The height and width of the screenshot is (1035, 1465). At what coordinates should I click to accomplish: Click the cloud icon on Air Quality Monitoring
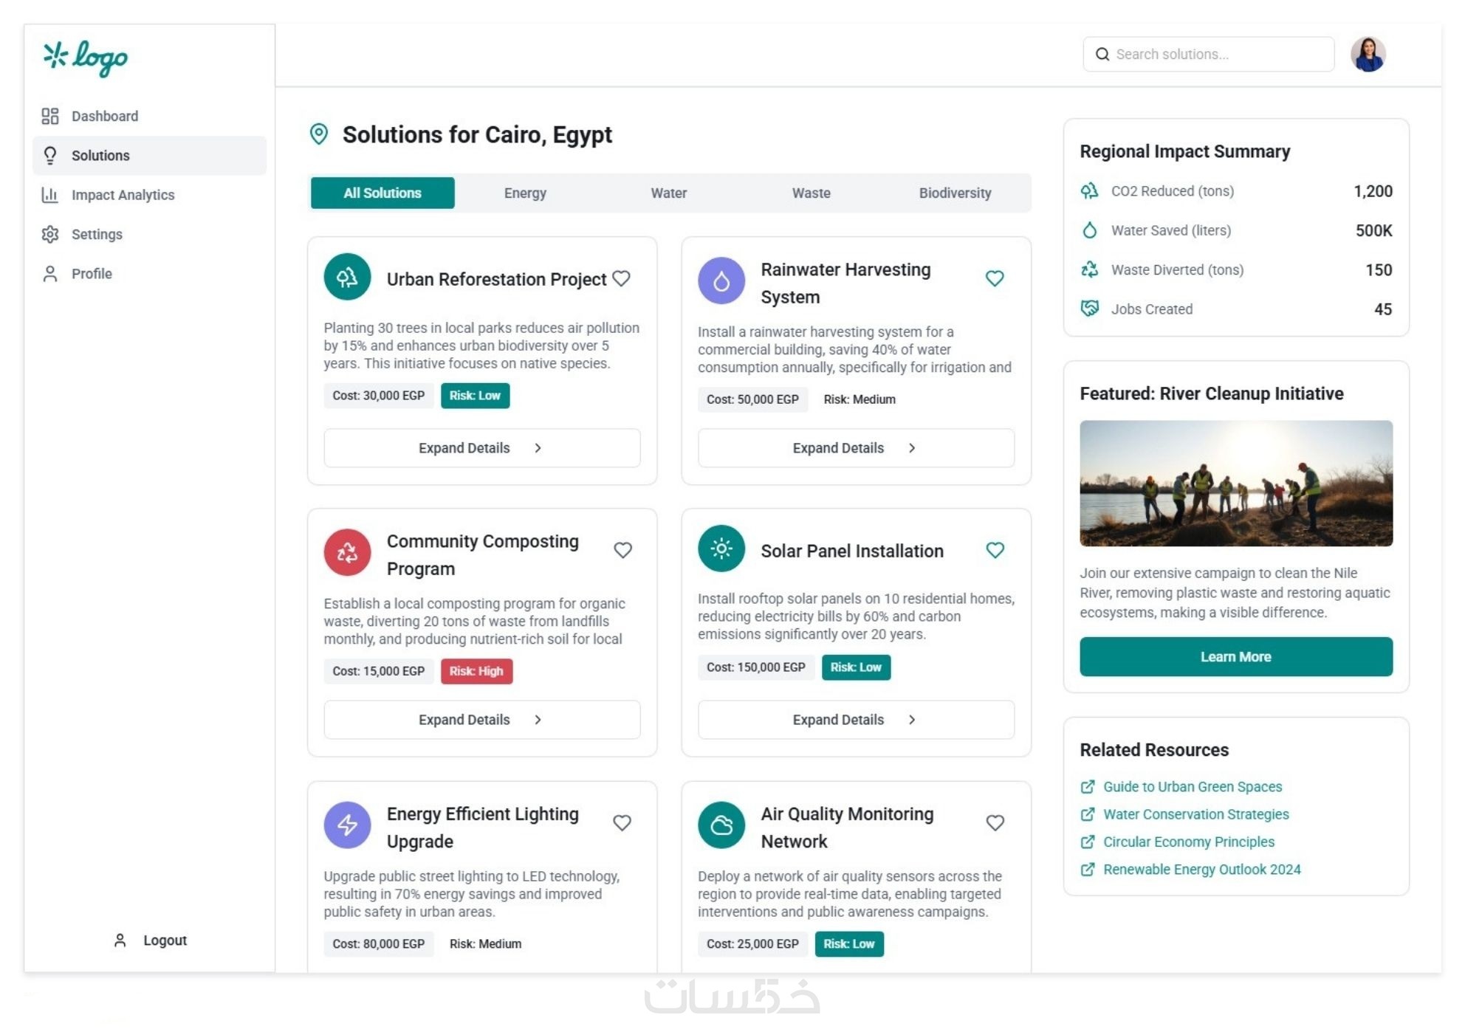721,825
